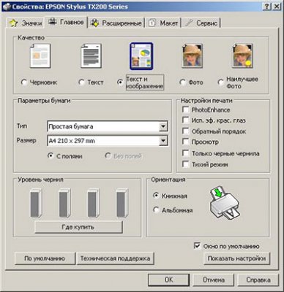Viewport: 284px width, 292px height.
Task: Select Альбомная orientation radio button
Action: point(156,210)
